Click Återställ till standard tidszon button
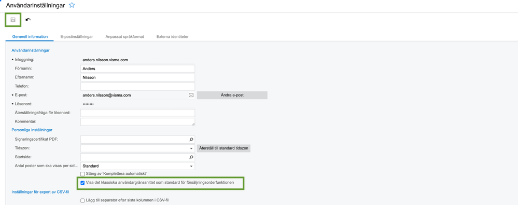 [x=223, y=148]
